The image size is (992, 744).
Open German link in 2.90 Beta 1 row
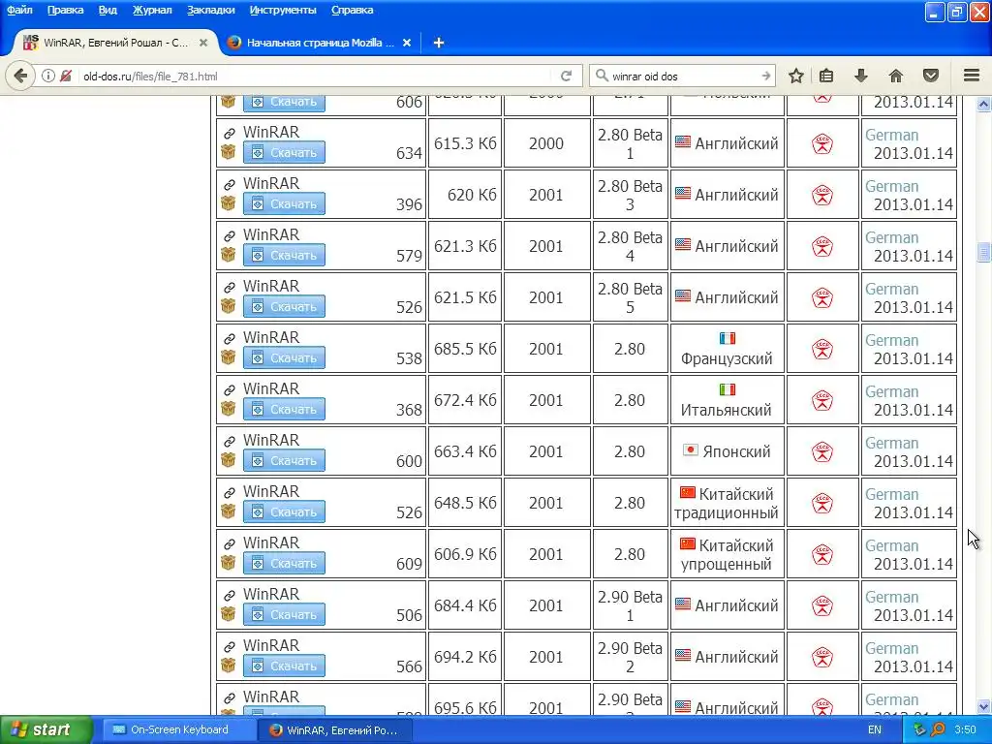click(891, 597)
